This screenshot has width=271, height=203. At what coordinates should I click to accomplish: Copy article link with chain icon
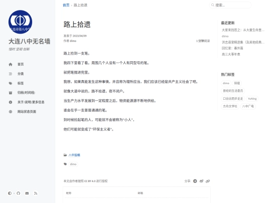[x=208, y=181]
